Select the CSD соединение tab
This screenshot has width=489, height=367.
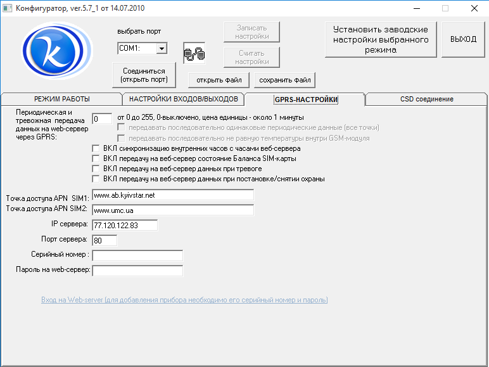[x=426, y=99]
